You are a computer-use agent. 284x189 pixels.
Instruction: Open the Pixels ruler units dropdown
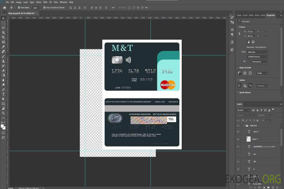262,73
